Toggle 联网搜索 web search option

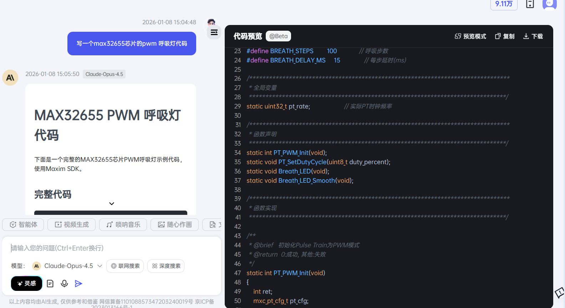tap(125, 266)
